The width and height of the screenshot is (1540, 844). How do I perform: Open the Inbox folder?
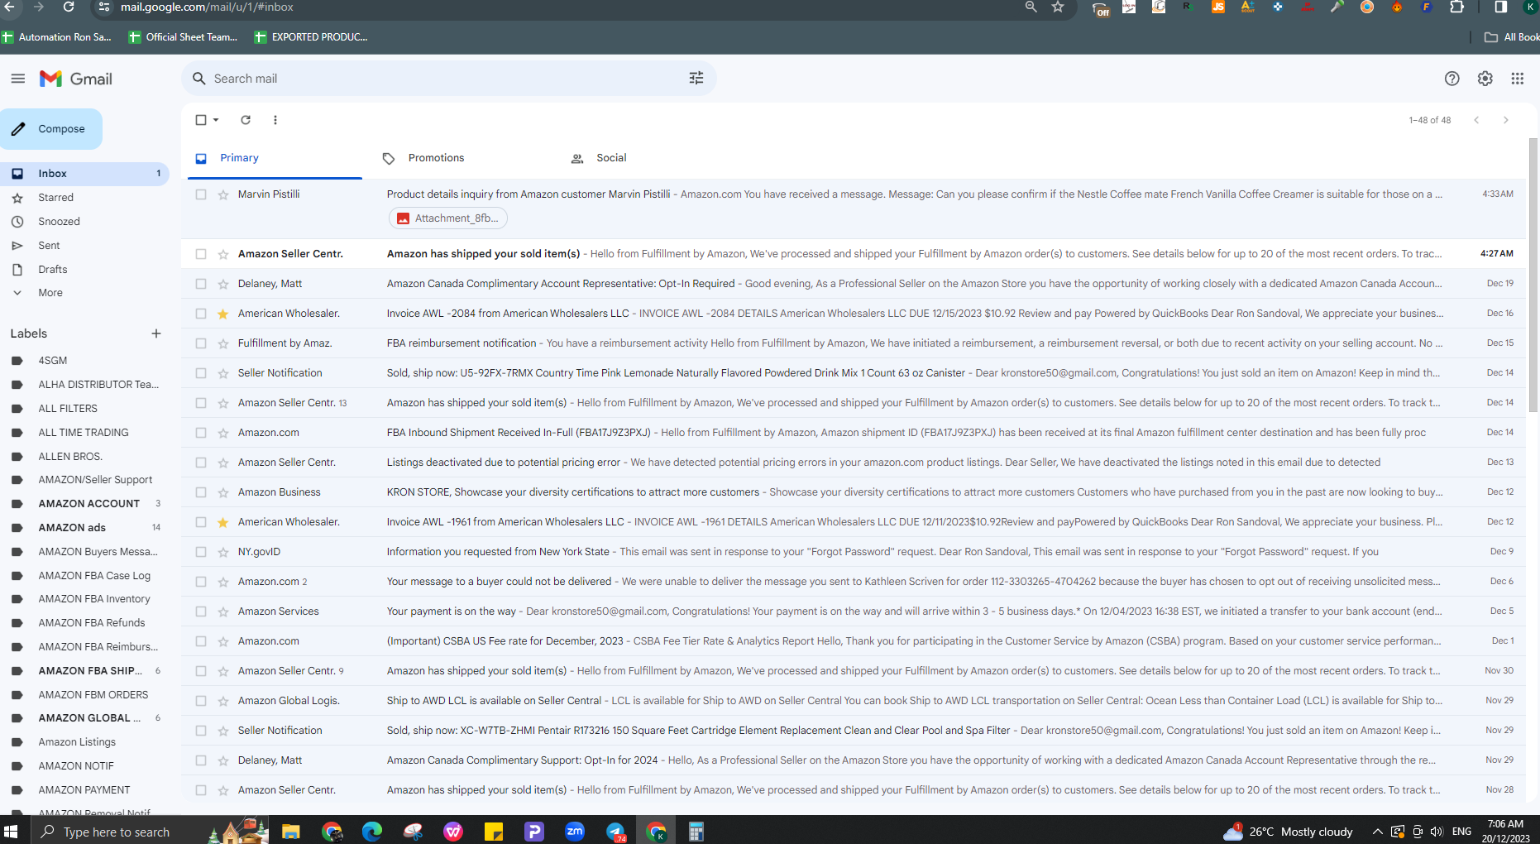point(84,174)
